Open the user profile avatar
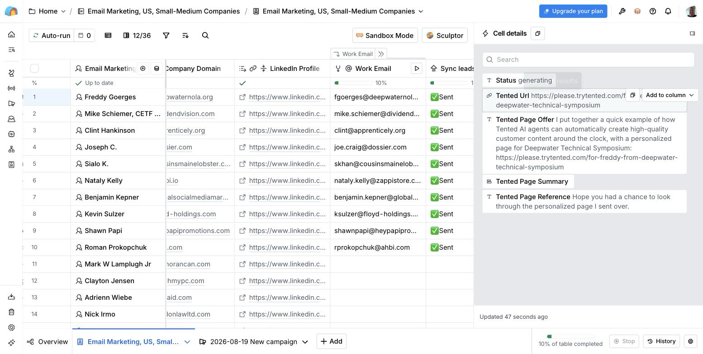The height and width of the screenshot is (354, 703). (691, 11)
